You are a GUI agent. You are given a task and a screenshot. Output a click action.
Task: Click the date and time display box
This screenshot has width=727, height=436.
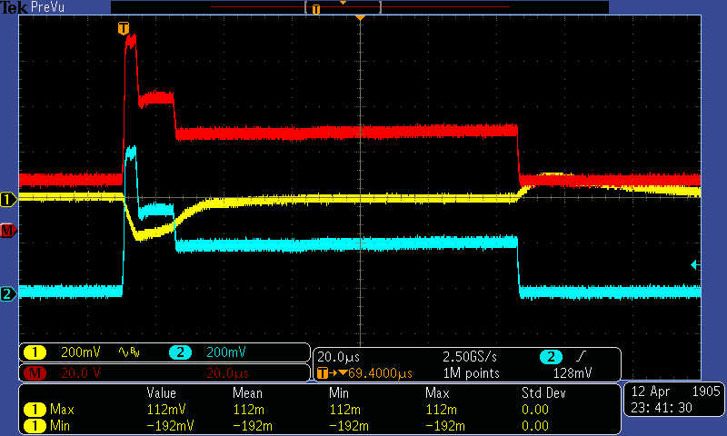pos(672,400)
